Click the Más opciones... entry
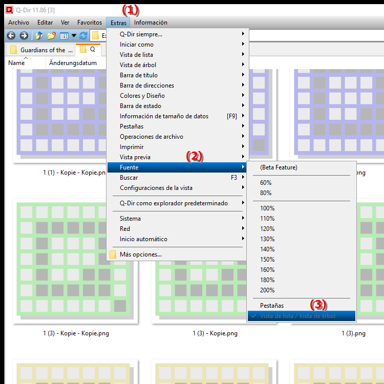 177,254
